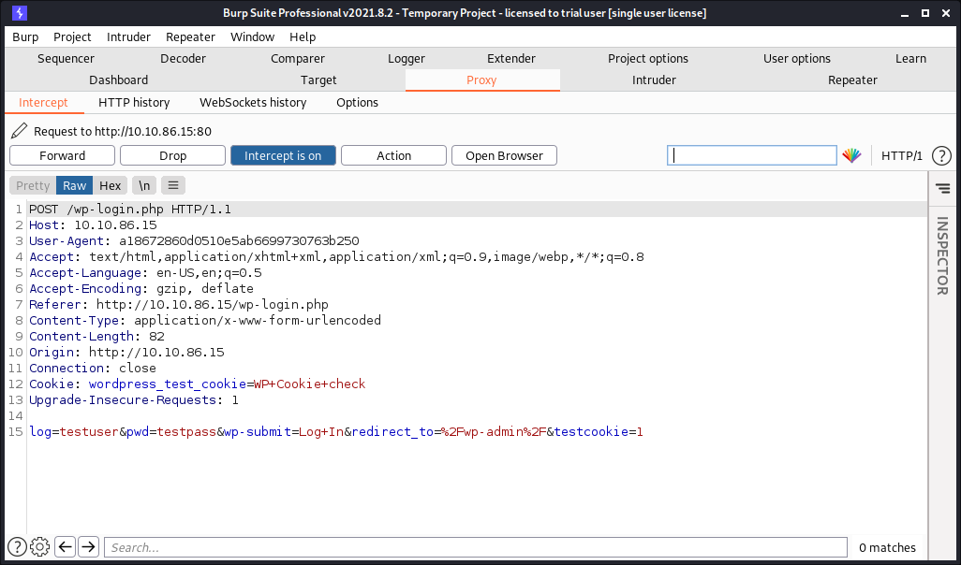Screen dimensions: 961x565
Task: Open the Project options tab
Action: pyautogui.click(x=648, y=58)
